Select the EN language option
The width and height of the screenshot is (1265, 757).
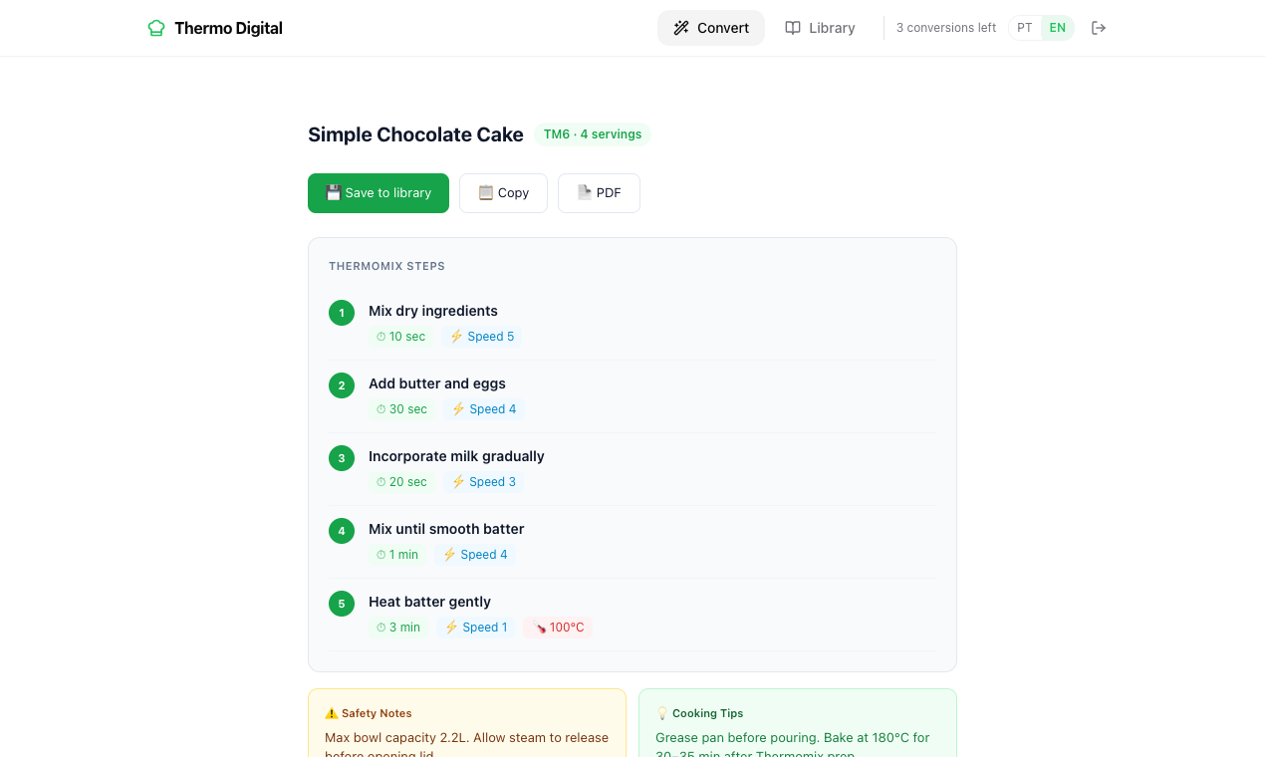tap(1058, 28)
